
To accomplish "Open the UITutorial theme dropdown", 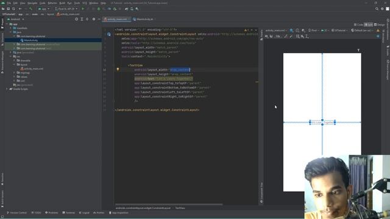I will [x=339, y=30].
